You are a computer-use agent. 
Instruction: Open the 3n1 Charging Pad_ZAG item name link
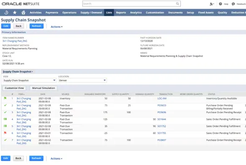click(15, 41)
